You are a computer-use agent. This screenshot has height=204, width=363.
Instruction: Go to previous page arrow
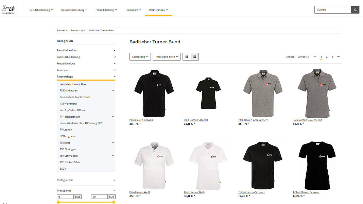[x=315, y=57]
